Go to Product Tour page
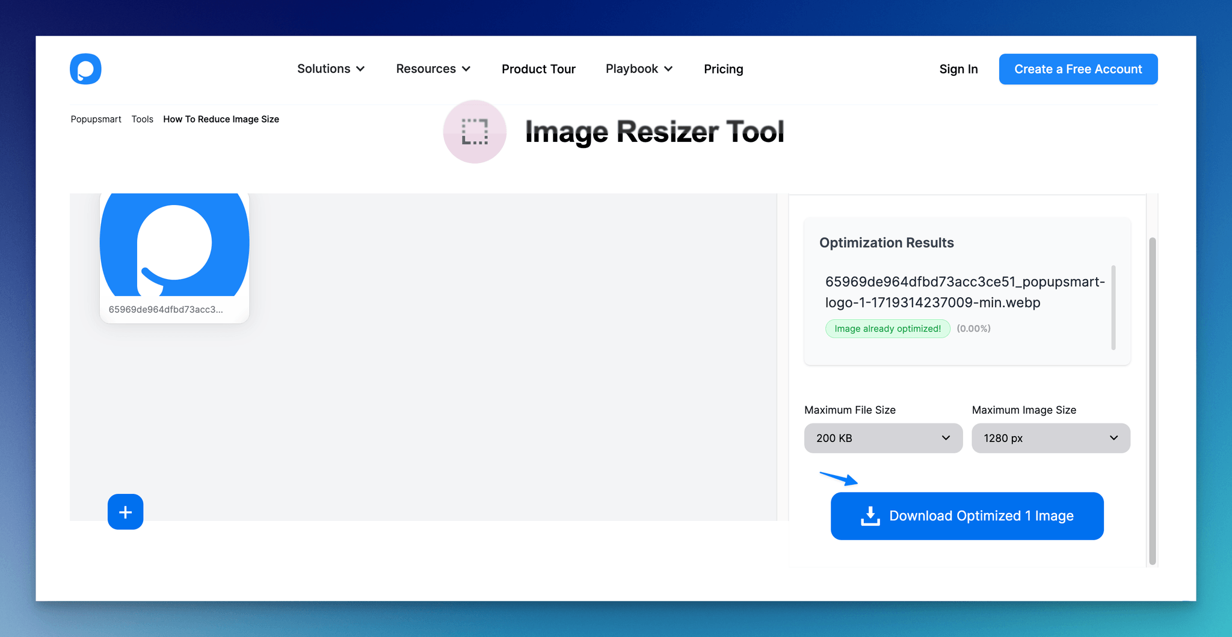The image size is (1232, 637). pos(538,69)
